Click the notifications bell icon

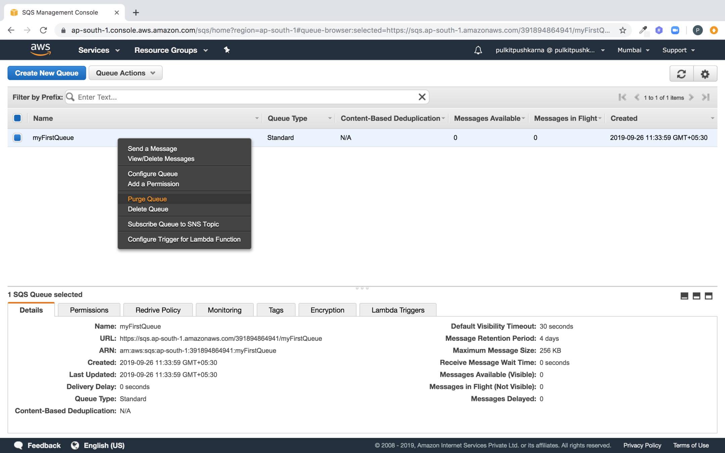[478, 50]
